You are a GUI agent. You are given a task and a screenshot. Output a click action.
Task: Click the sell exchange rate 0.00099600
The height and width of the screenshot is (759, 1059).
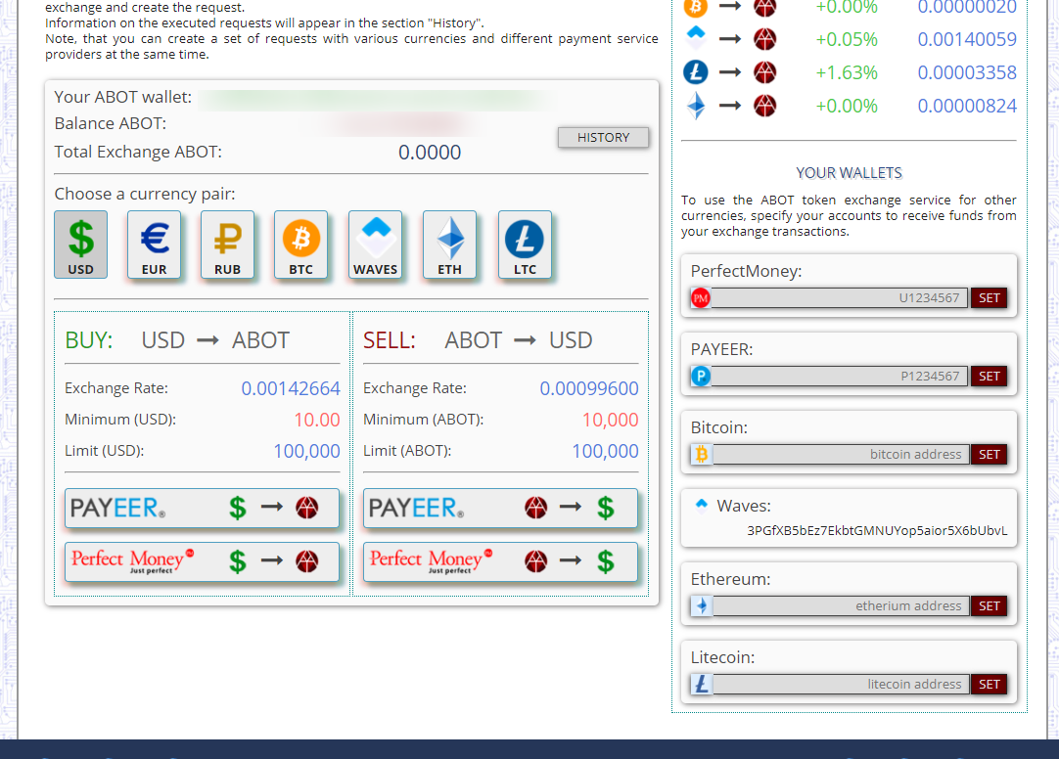tap(589, 388)
